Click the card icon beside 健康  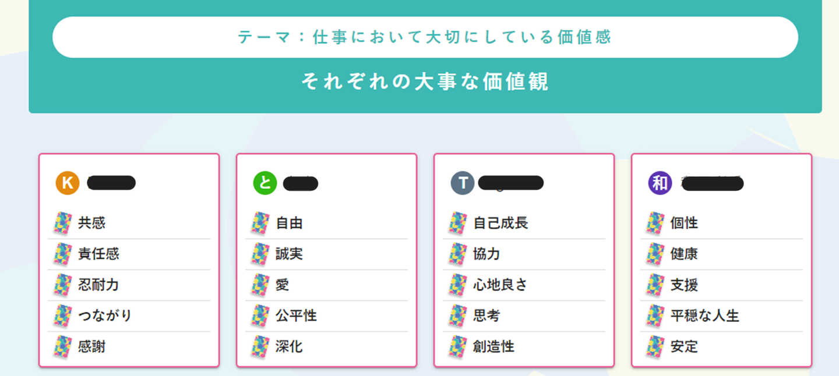point(655,254)
